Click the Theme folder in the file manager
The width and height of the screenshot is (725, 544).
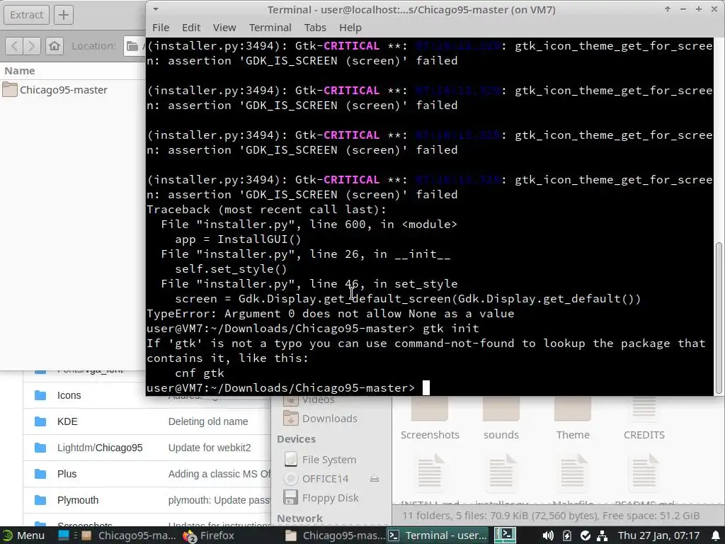tap(573, 419)
